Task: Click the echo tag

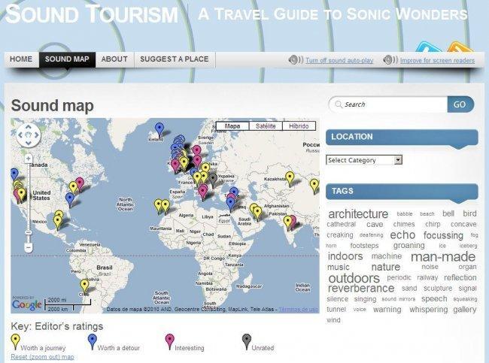Action: click(402, 235)
